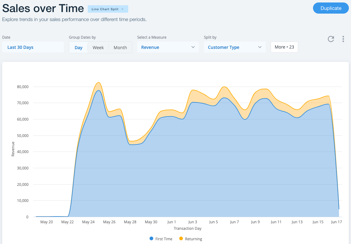Group dates by Month
Viewport: 351px width, 244px height.
(120, 47)
